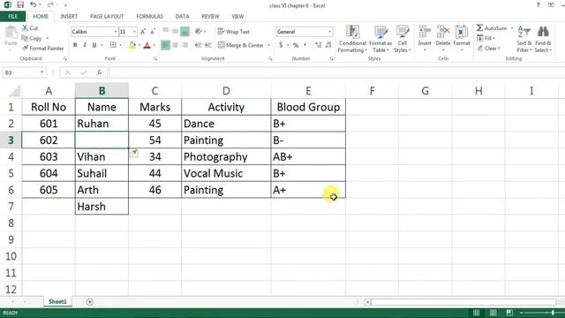Switch to Page Break Preview in status bar
The image size is (565, 318).
click(509, 313)
